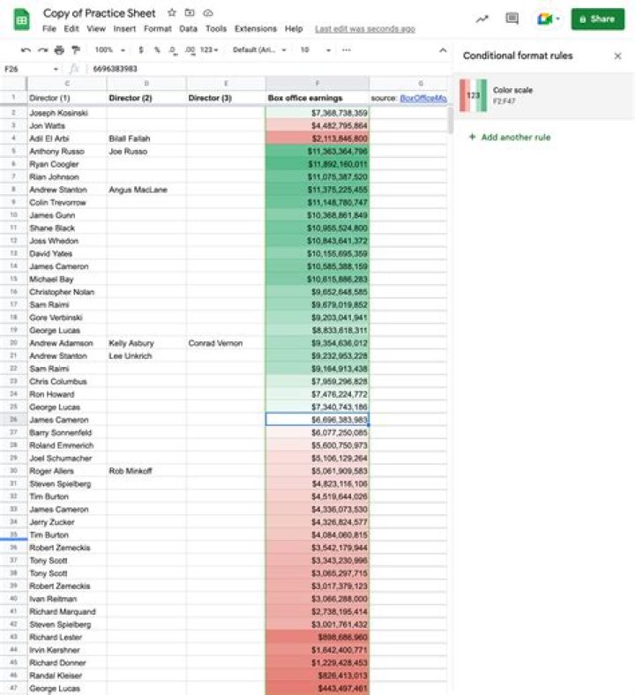Click the green Share button
This screenshot has width=635, height=695.
coord(598,19)
